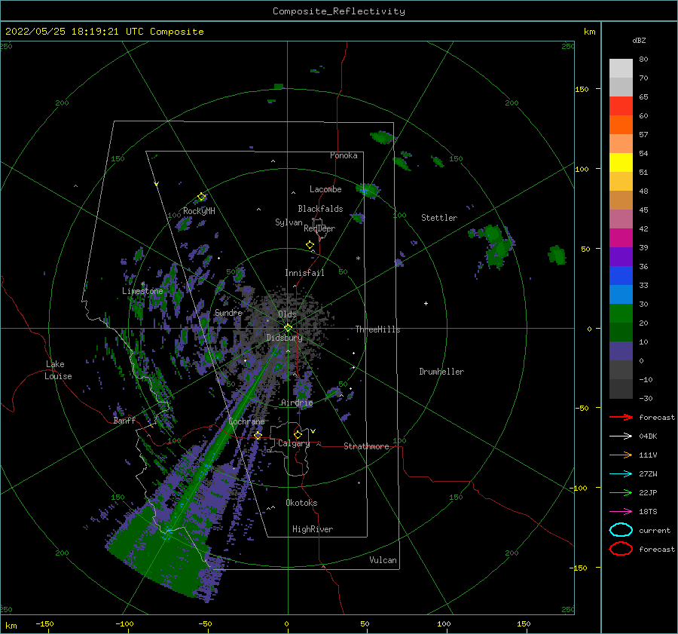
Task: Click the red forecast arrow in the legend
Action: tap(621, 417)
